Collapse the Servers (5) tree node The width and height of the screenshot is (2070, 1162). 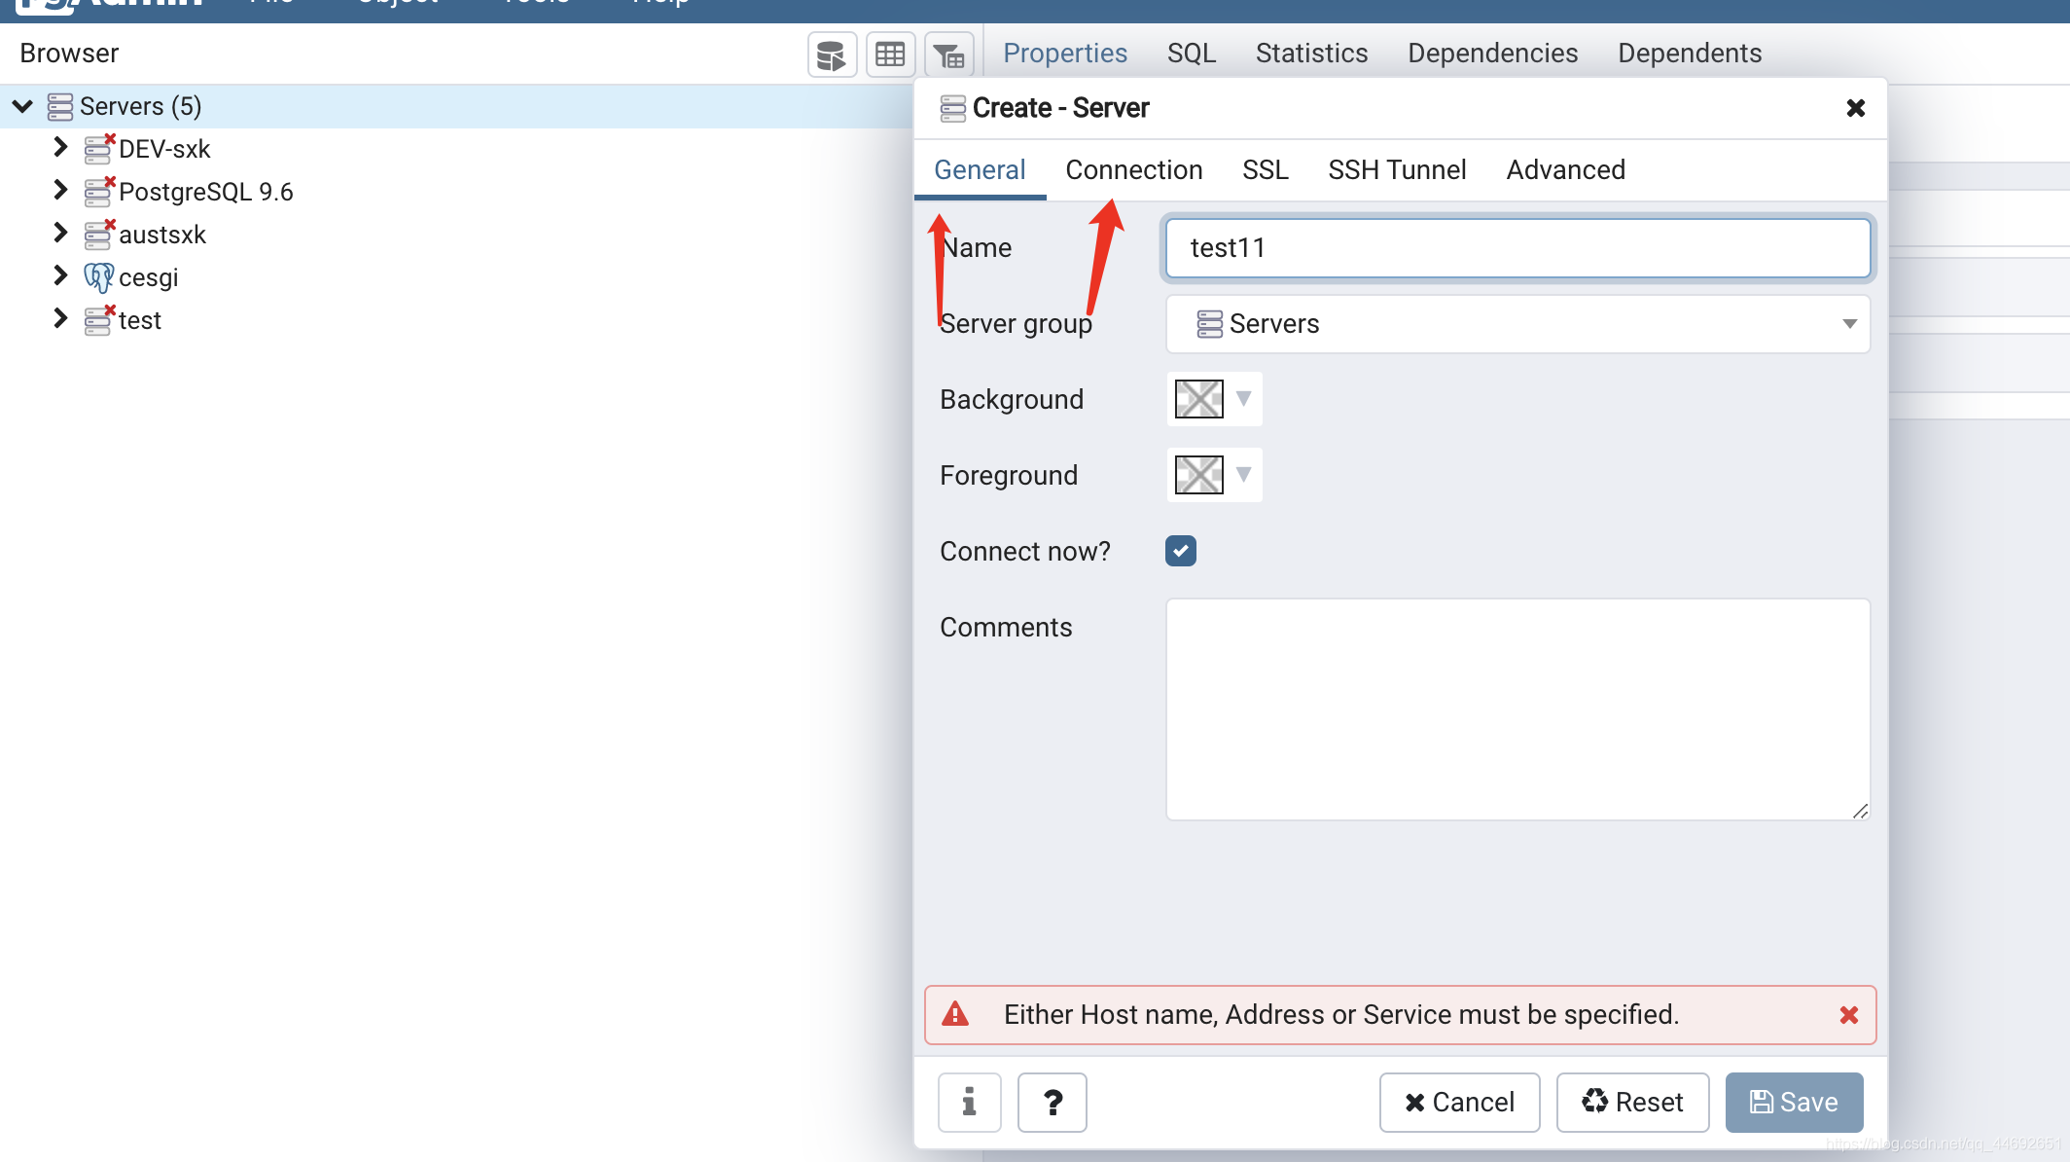point(23,106)
